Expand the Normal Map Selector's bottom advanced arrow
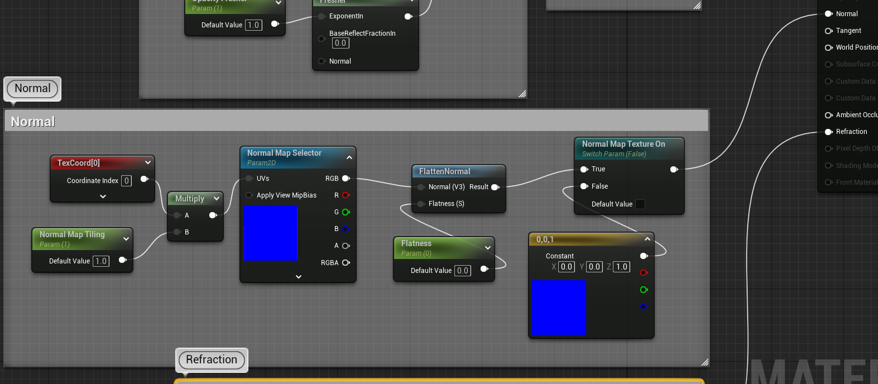This screenshot has width=878, height=384. (299, 277)
